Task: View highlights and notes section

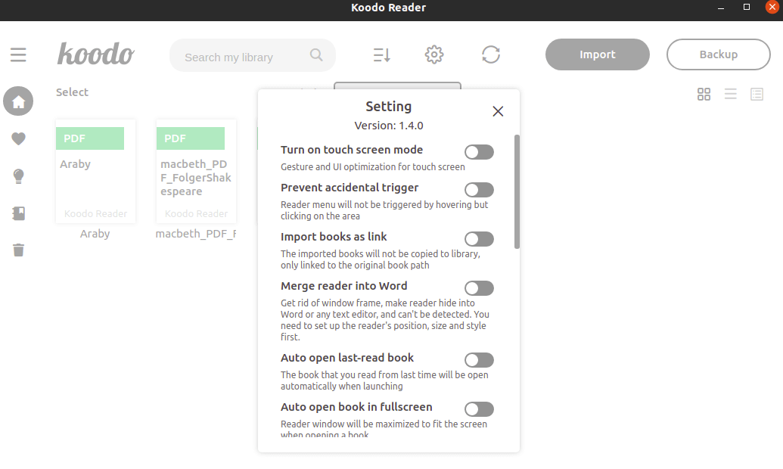Action: click(18, 175)
